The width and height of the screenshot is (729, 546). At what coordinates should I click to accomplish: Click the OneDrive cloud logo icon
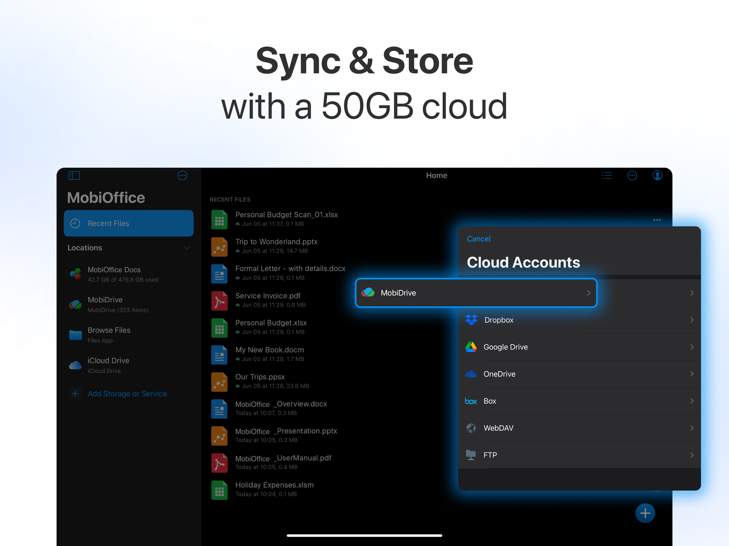471,374
